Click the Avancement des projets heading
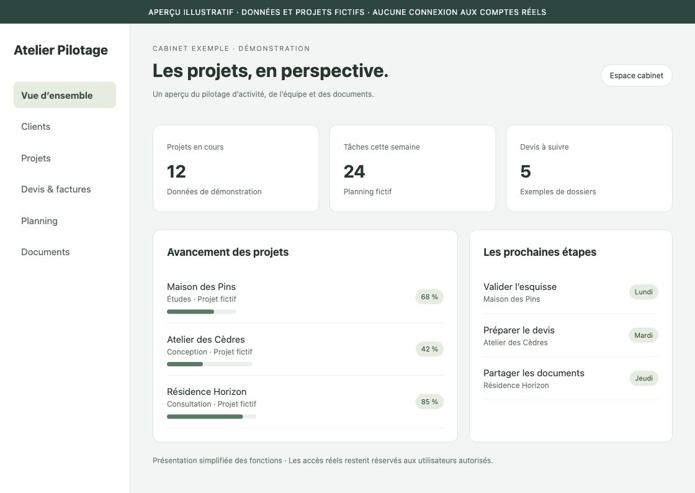The height and width of the screenshot is (493, 695). pyautogui.click(x=228, y=252)
